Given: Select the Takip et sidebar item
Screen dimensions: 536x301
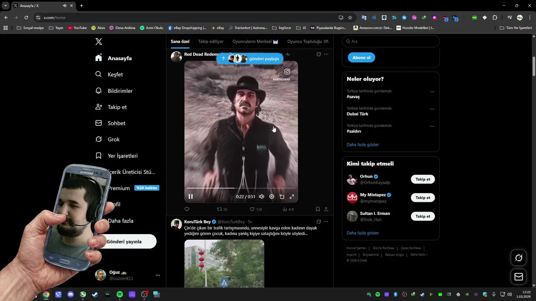Looking at the screenshot, I should [111, 107].
